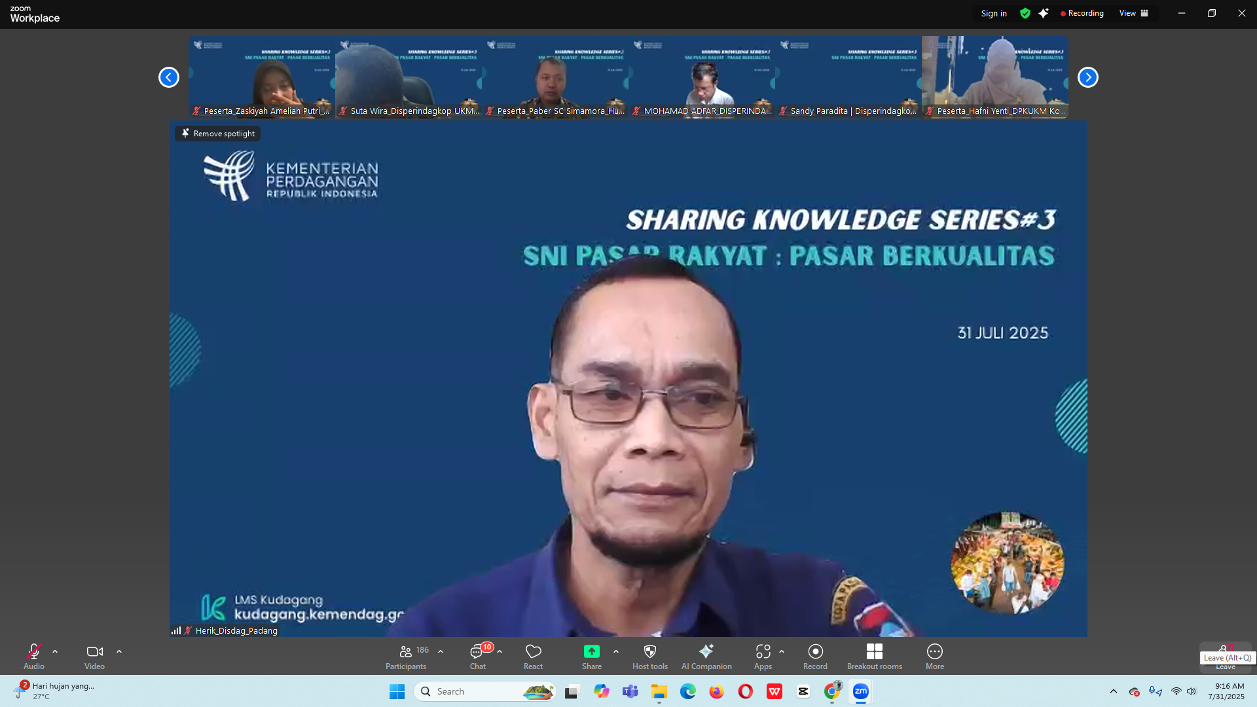The height and width of the screenshot is (707, 1257).
Task: Open green encryption shield info
Action: (1025, 13)
